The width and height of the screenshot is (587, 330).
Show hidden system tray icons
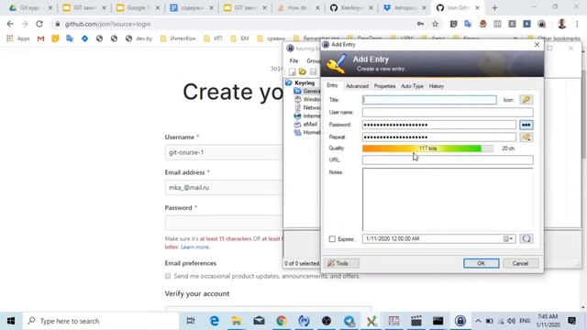click(478, 321)
